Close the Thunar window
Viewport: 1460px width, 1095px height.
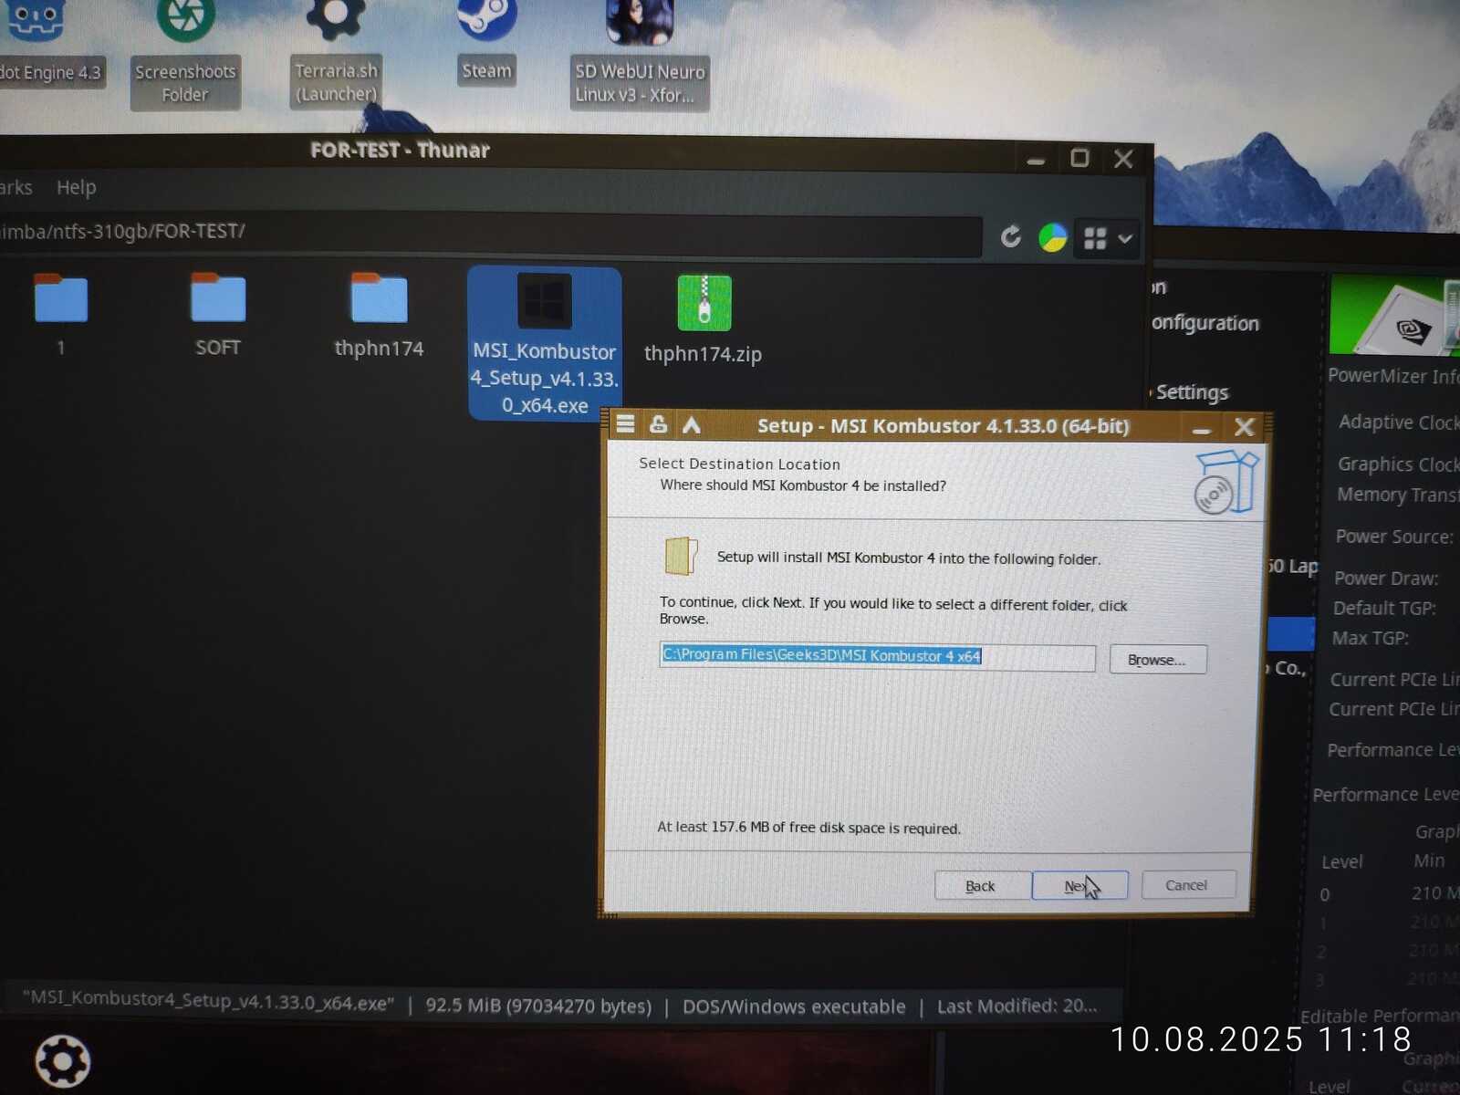pyautogui.click(x=1123, y=160)
